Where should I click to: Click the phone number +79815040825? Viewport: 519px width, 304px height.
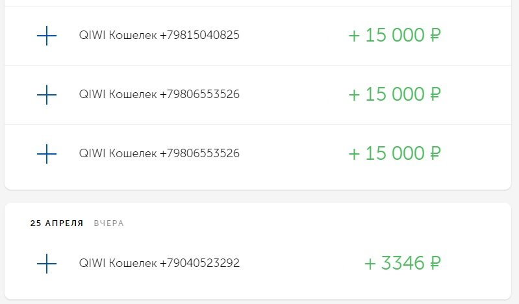tap(199, 36)
